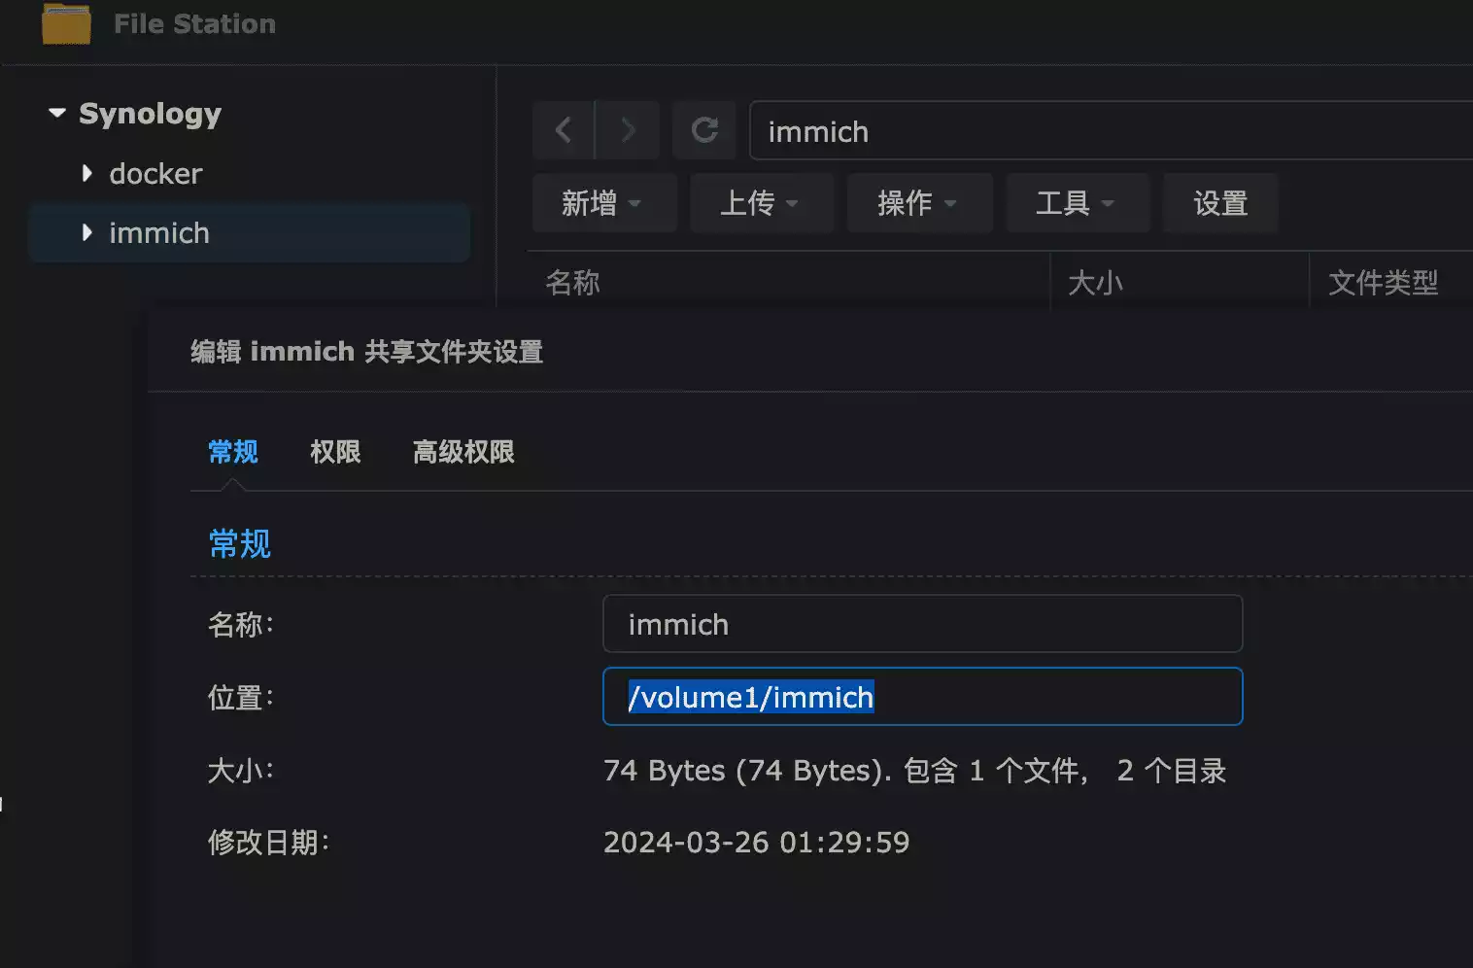The width and height of the screenshot is (1473, 968).
Task: Collapse the Synology tree root
Action: pos(57,114)
